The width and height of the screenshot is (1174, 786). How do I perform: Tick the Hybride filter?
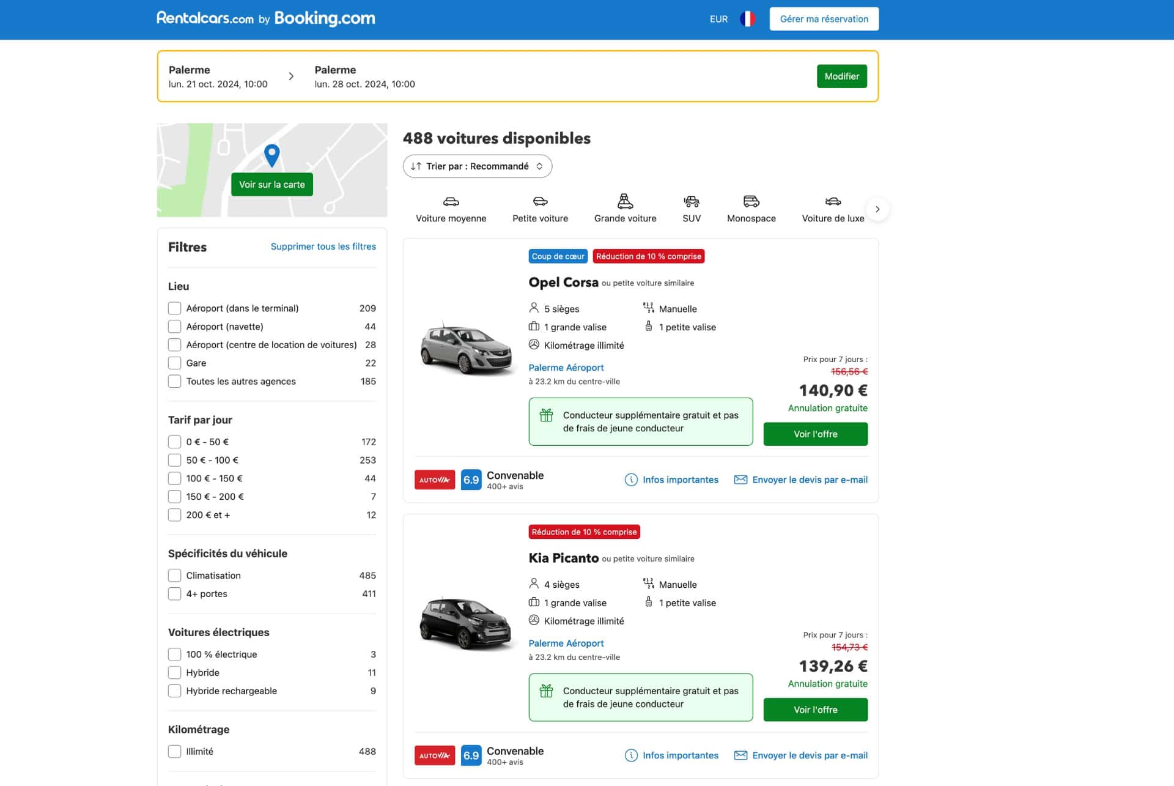tap(174, 673)
